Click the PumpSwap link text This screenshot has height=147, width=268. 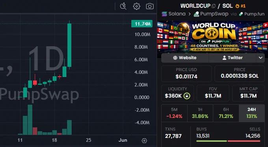click(x=214, y=14)
